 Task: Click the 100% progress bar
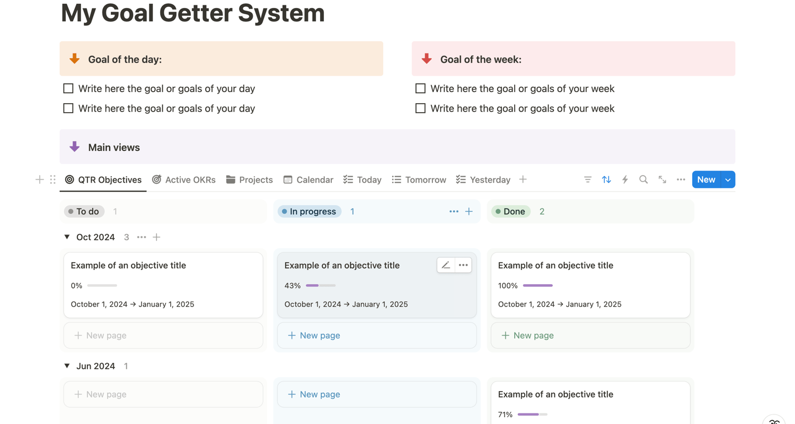[x=538, y=285]
